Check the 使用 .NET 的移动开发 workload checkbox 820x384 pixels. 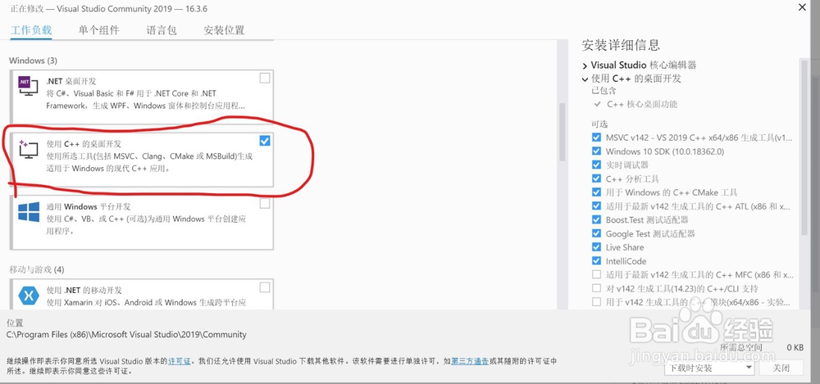pos(265,287)
